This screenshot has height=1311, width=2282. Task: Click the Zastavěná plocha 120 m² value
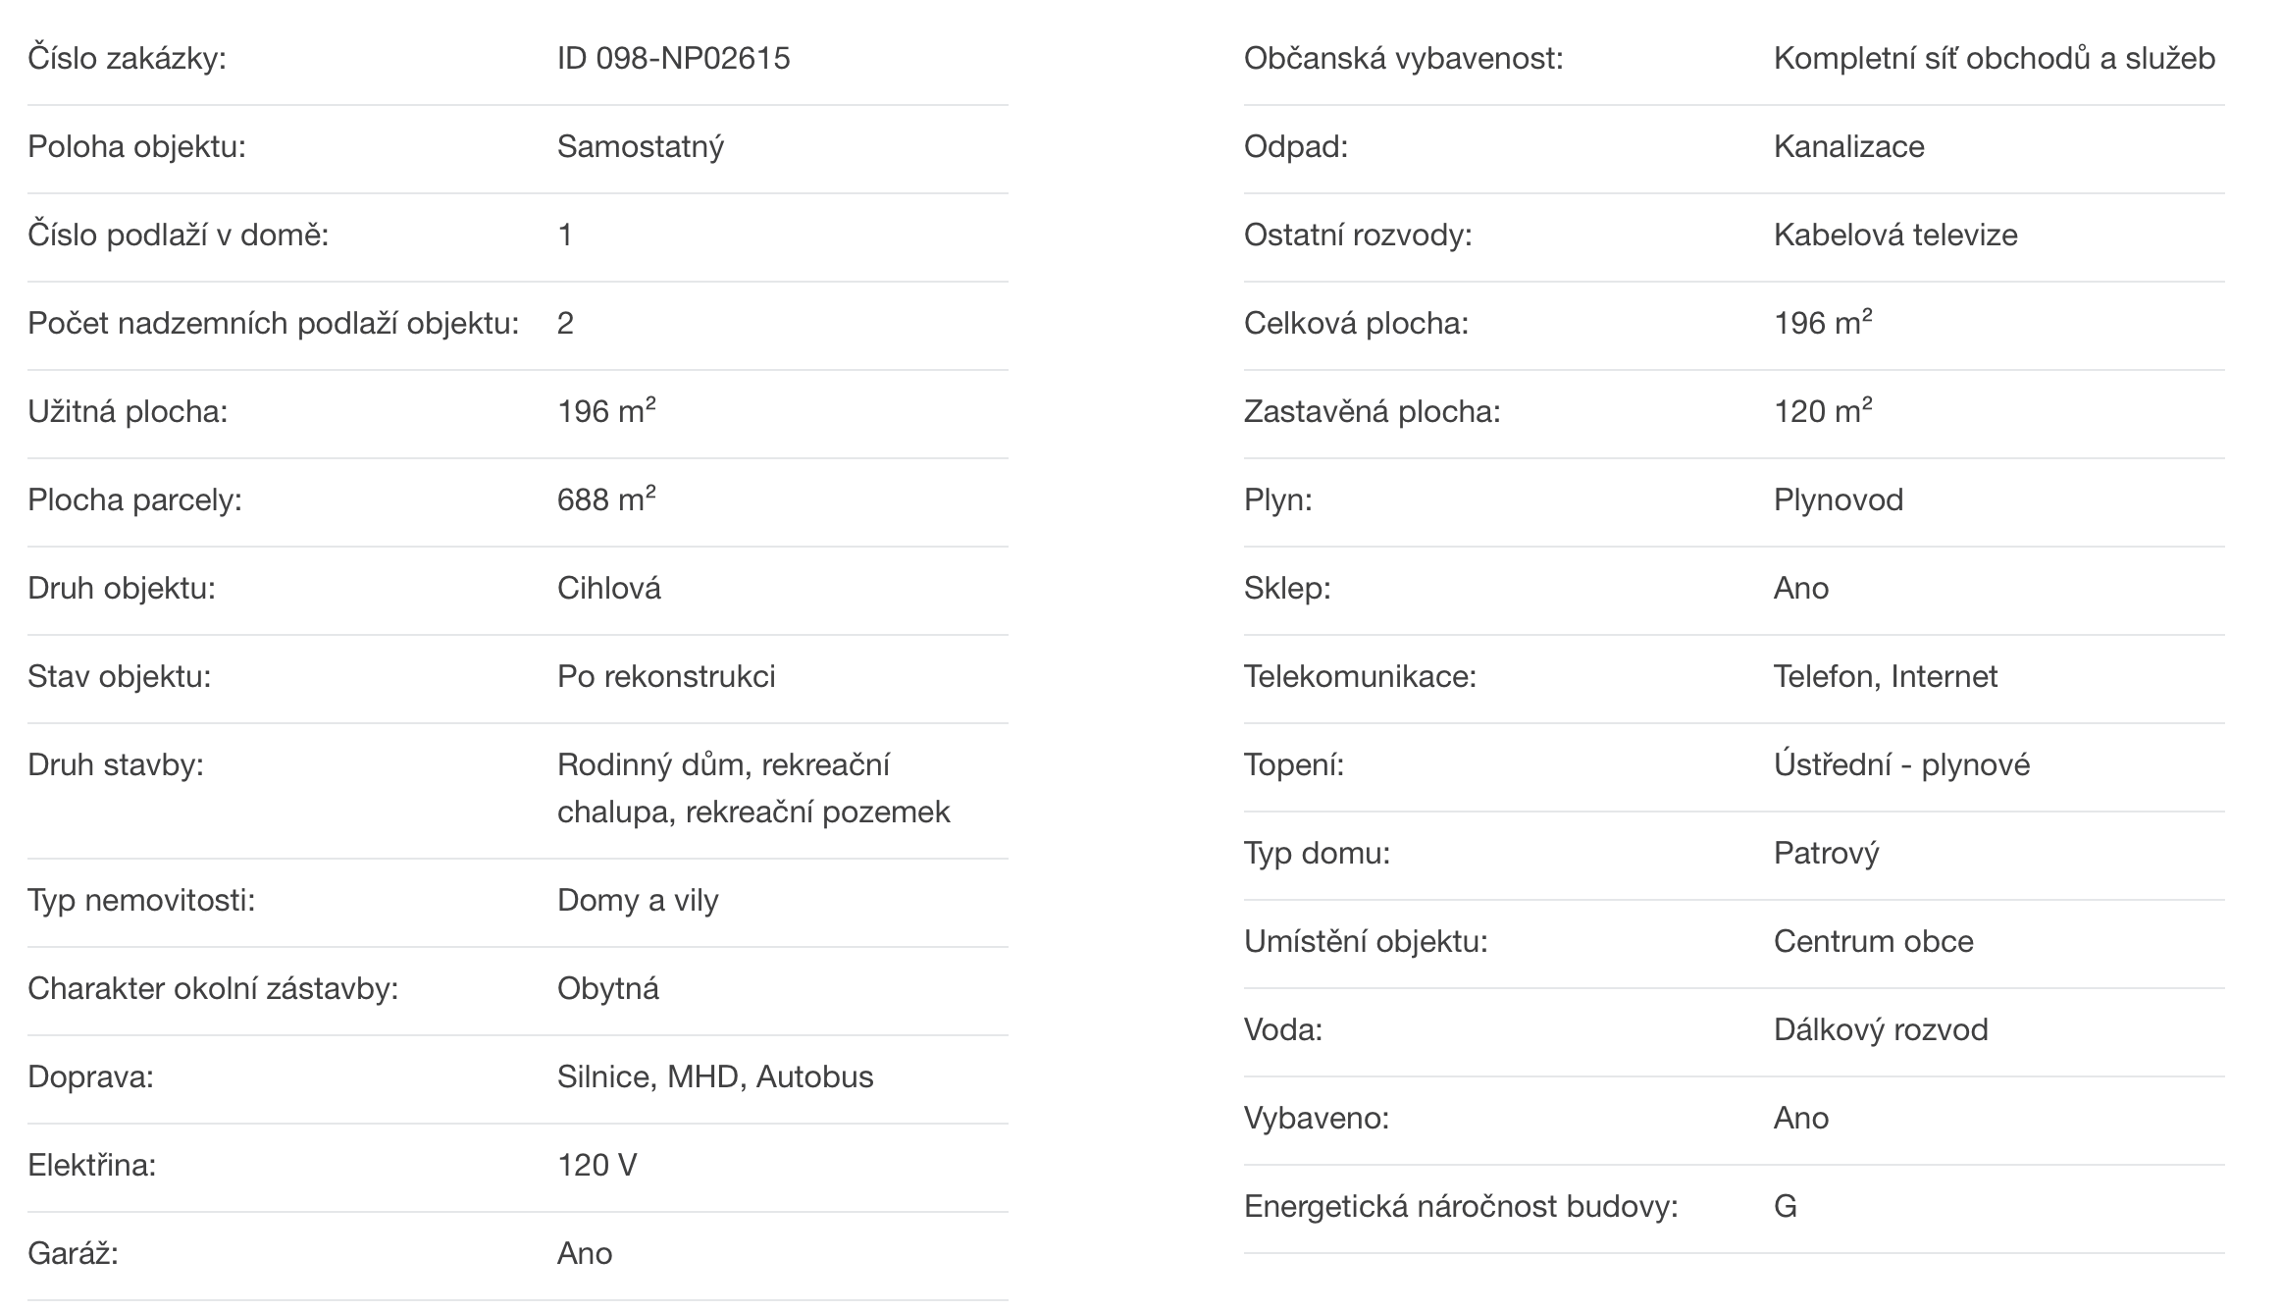(1823, 410)
